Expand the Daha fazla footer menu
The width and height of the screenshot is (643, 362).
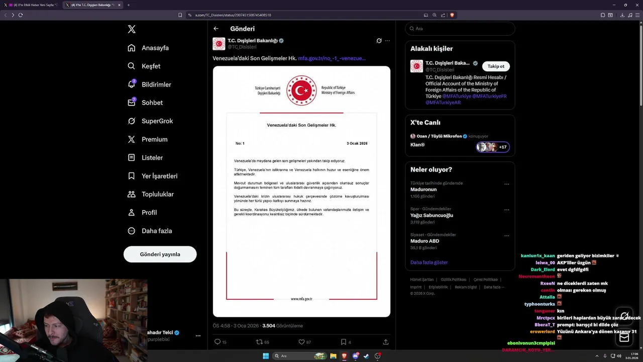[x=494, y=287]
